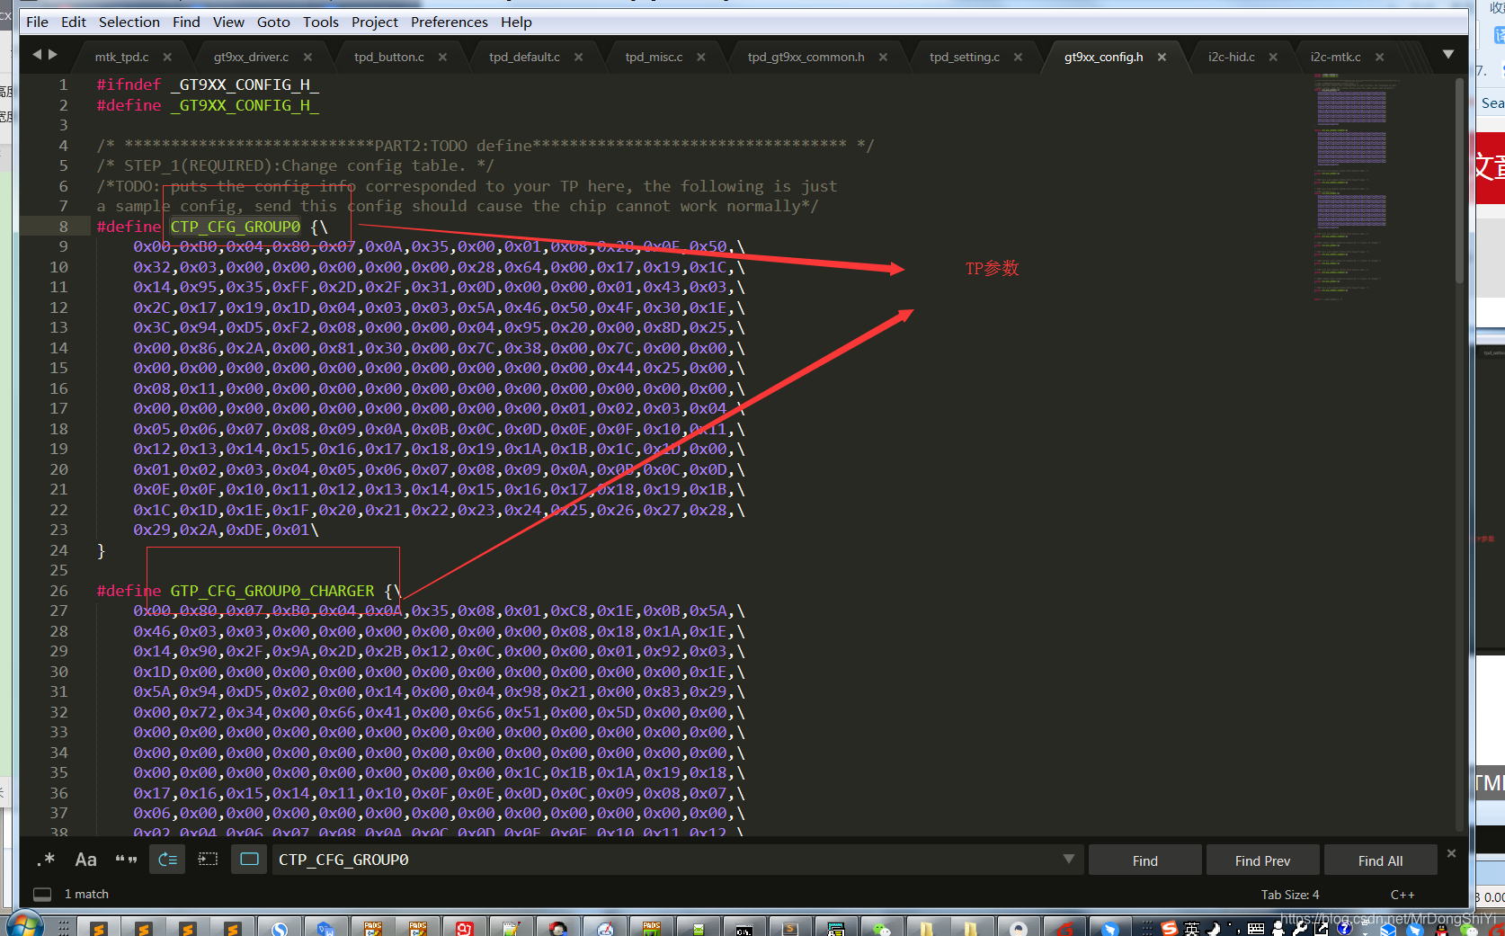
Task: Open the Help menu
Action: (516, 22)
